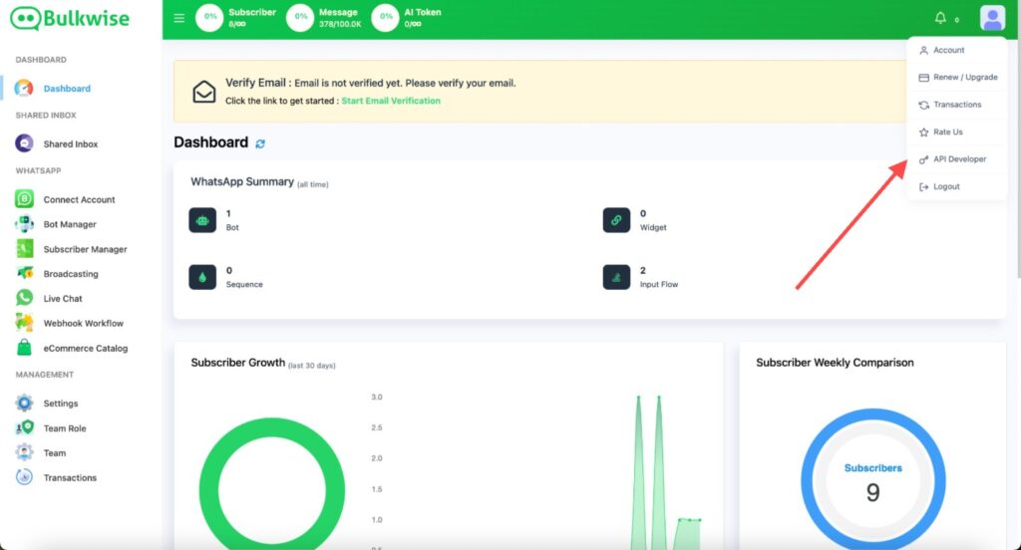Click the sidebar Transactions clock icon
Image resolution: width=1021 pixels, height=550 pixels.
coord(24,477)
